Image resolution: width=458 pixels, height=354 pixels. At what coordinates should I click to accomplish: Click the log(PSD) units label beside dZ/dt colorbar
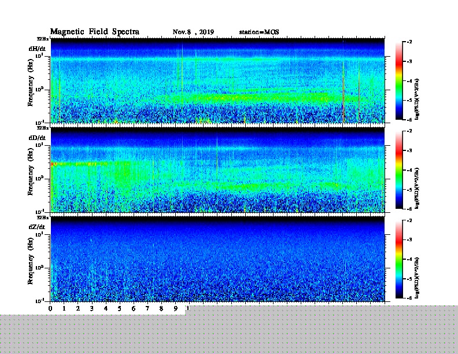click(417, 278)
